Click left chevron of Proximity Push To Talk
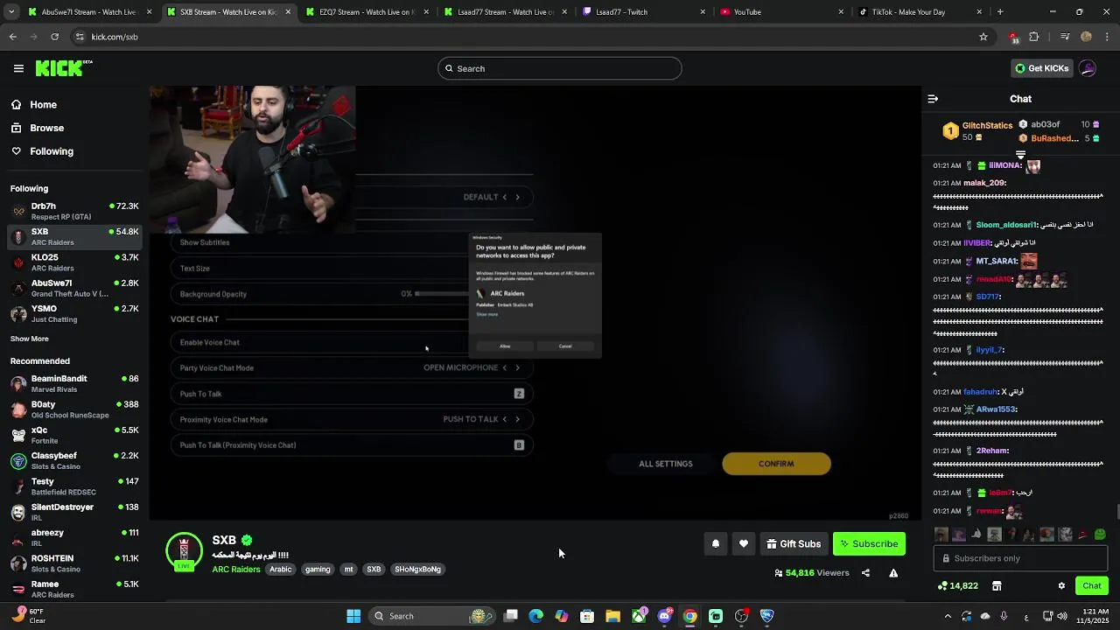Screen dimensions: 1120x630 pos(504,419)
